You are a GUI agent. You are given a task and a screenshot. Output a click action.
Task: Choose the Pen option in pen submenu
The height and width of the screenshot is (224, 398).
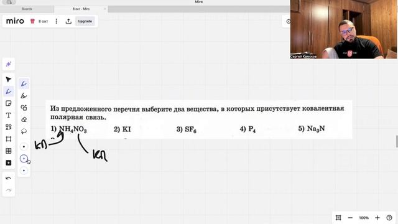[24, 84]
